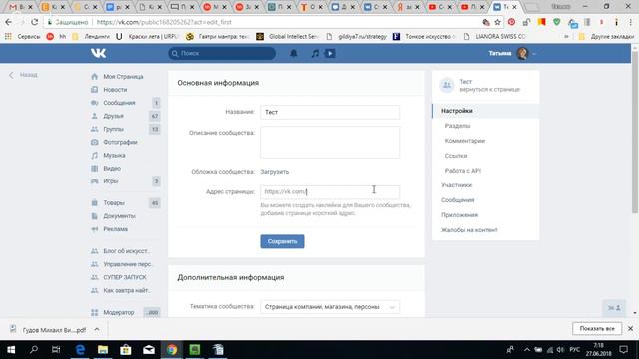Click the Сохранить button

(282, 241)
